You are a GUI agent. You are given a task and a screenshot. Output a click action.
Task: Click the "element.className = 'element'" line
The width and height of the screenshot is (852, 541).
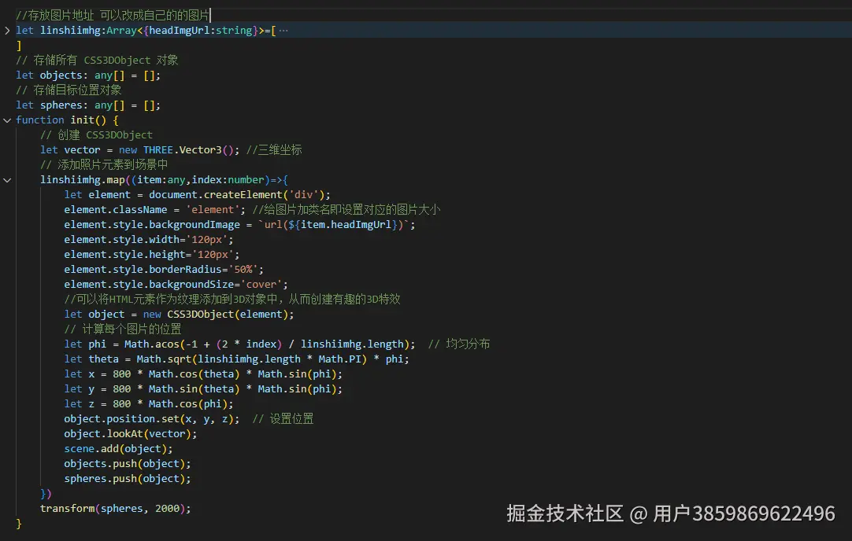coord(154,210)
